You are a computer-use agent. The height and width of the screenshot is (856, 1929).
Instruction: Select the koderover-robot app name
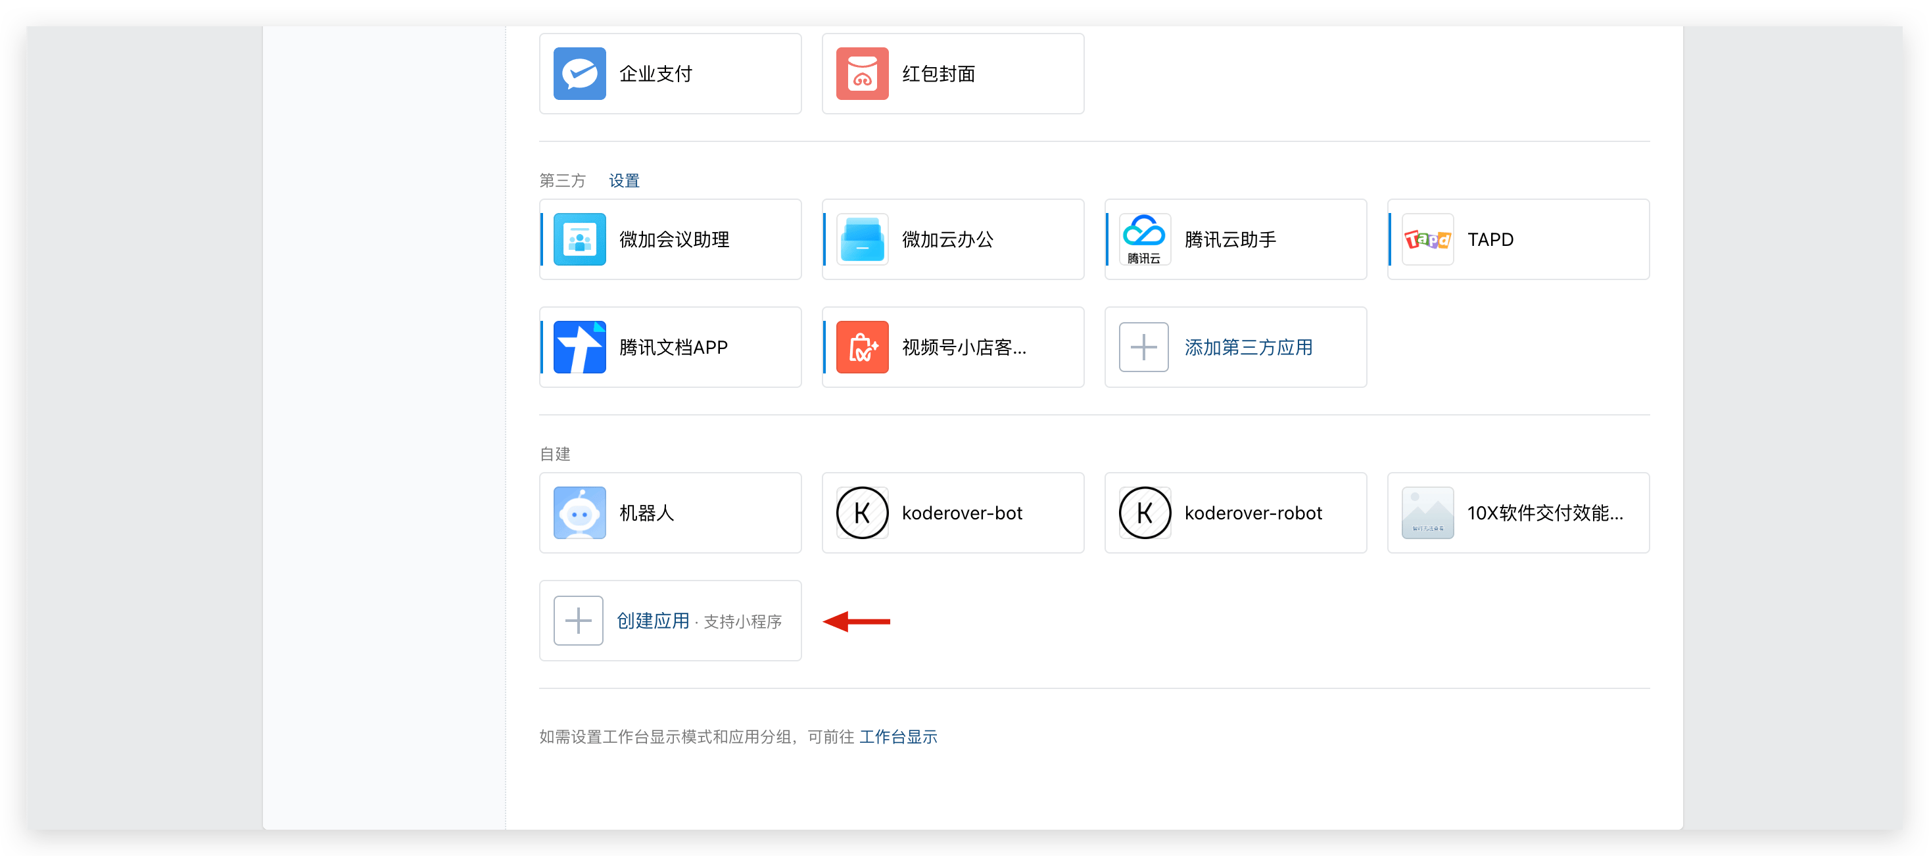tap(1253, 513)
